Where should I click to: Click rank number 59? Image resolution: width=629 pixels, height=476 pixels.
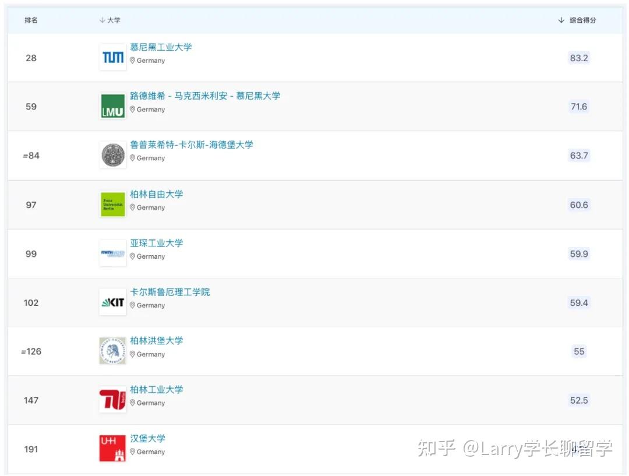tap(31, 107)
